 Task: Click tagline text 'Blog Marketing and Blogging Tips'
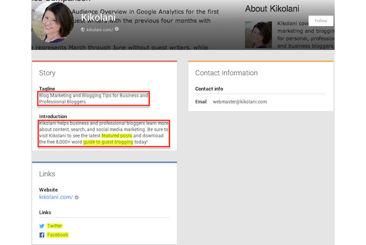click(75, 95)
